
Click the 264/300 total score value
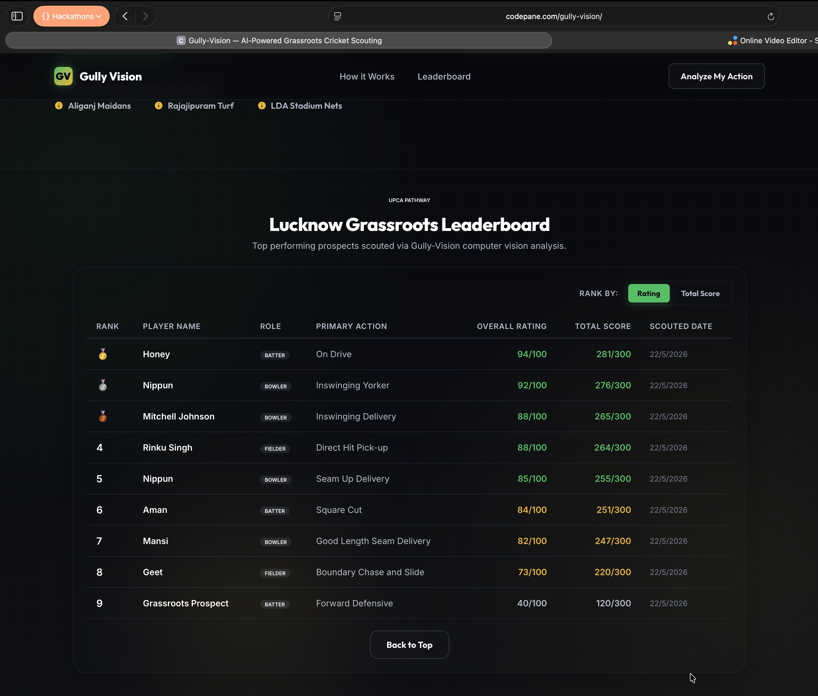point(612,448)
